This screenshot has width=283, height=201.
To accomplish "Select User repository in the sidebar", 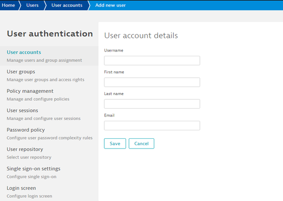I will tap(24, 149).
